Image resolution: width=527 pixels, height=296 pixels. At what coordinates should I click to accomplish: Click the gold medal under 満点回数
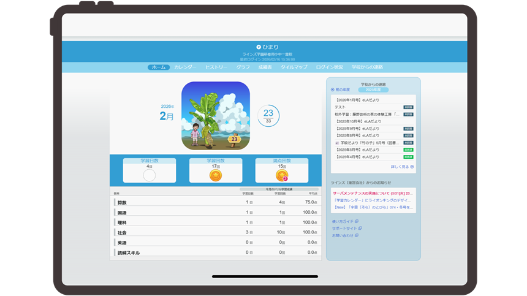281,176
